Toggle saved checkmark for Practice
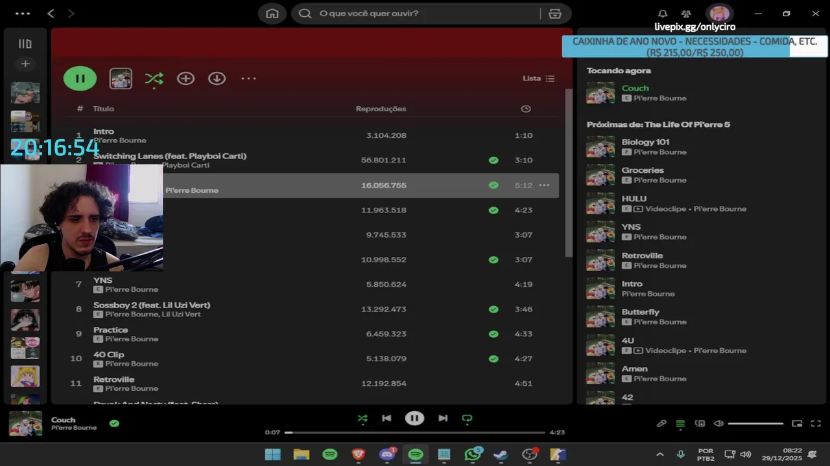The width and height of the screenshot is (830, 466). (493, 334)
